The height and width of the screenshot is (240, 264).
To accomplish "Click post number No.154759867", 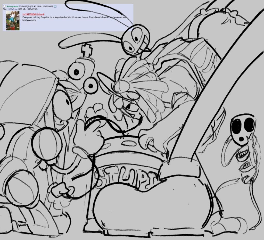I will 46,6.
